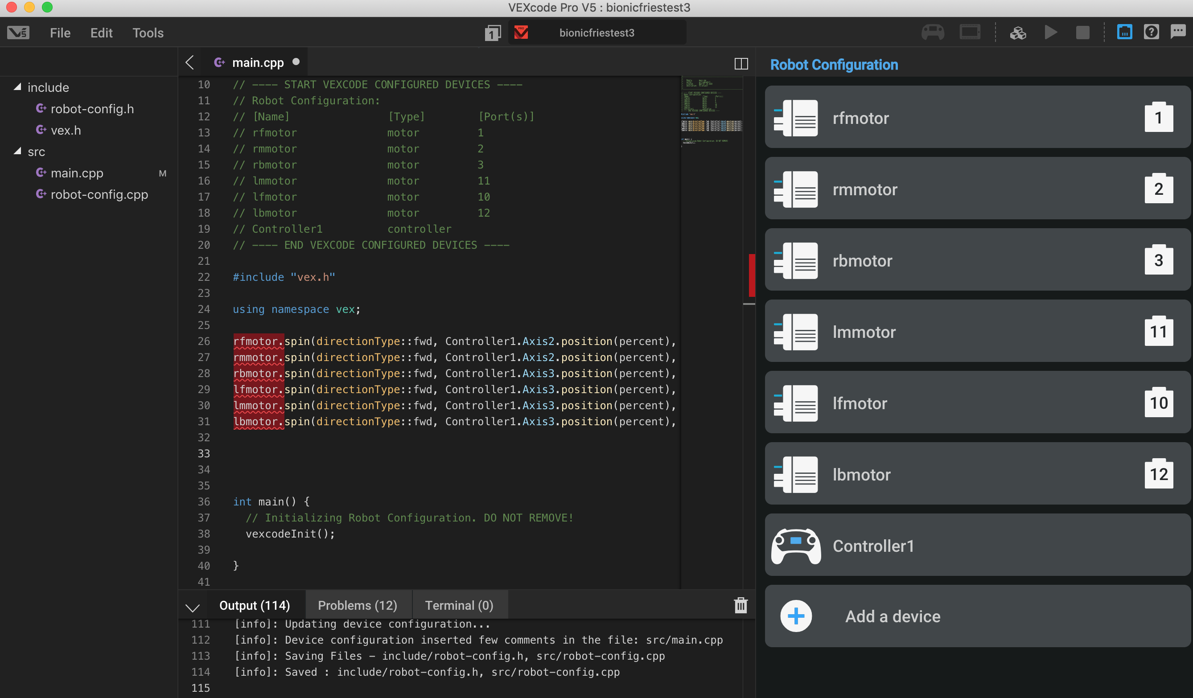This screenshot has height=698, width=1193.
Task: Open the Build project icon in the toolbar
Action: click(x=1018, y=32)
